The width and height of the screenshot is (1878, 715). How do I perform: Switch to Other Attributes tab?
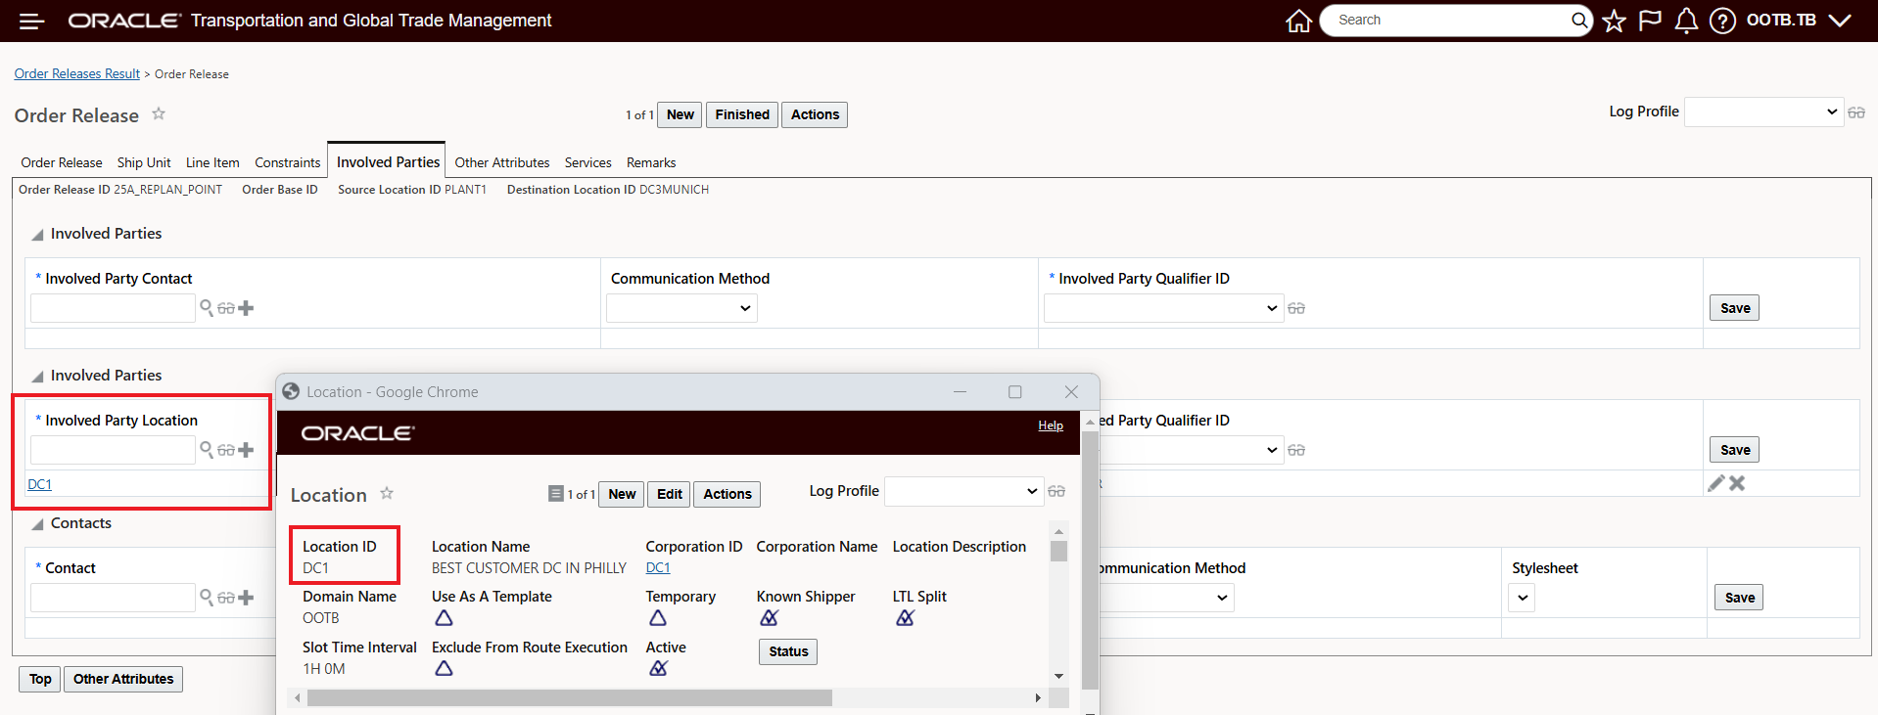point(502,162)
